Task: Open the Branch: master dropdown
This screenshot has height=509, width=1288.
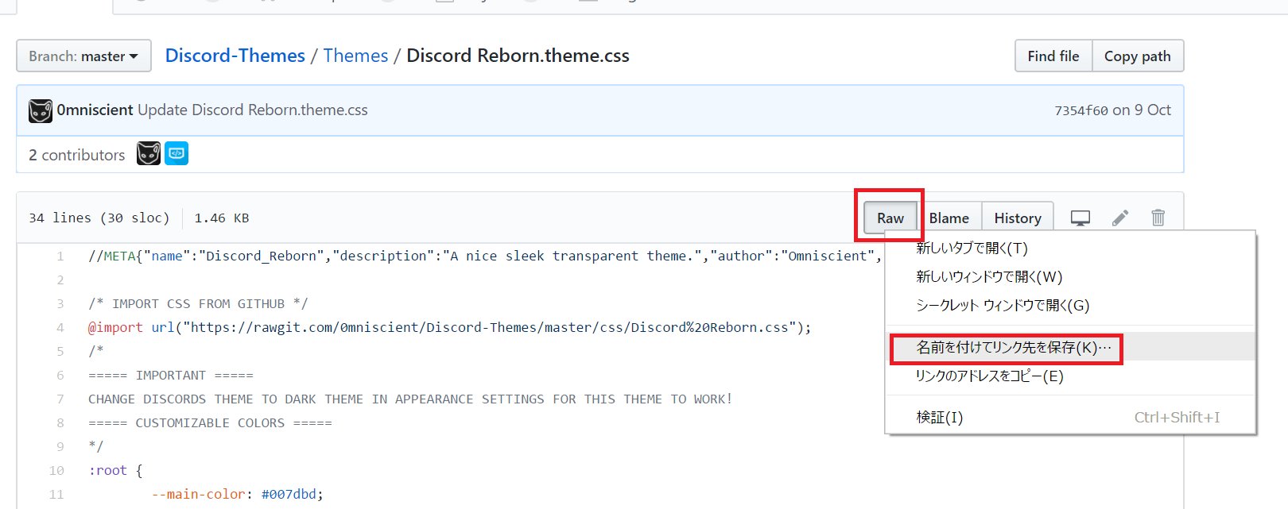Action: (x=83, y=56)
